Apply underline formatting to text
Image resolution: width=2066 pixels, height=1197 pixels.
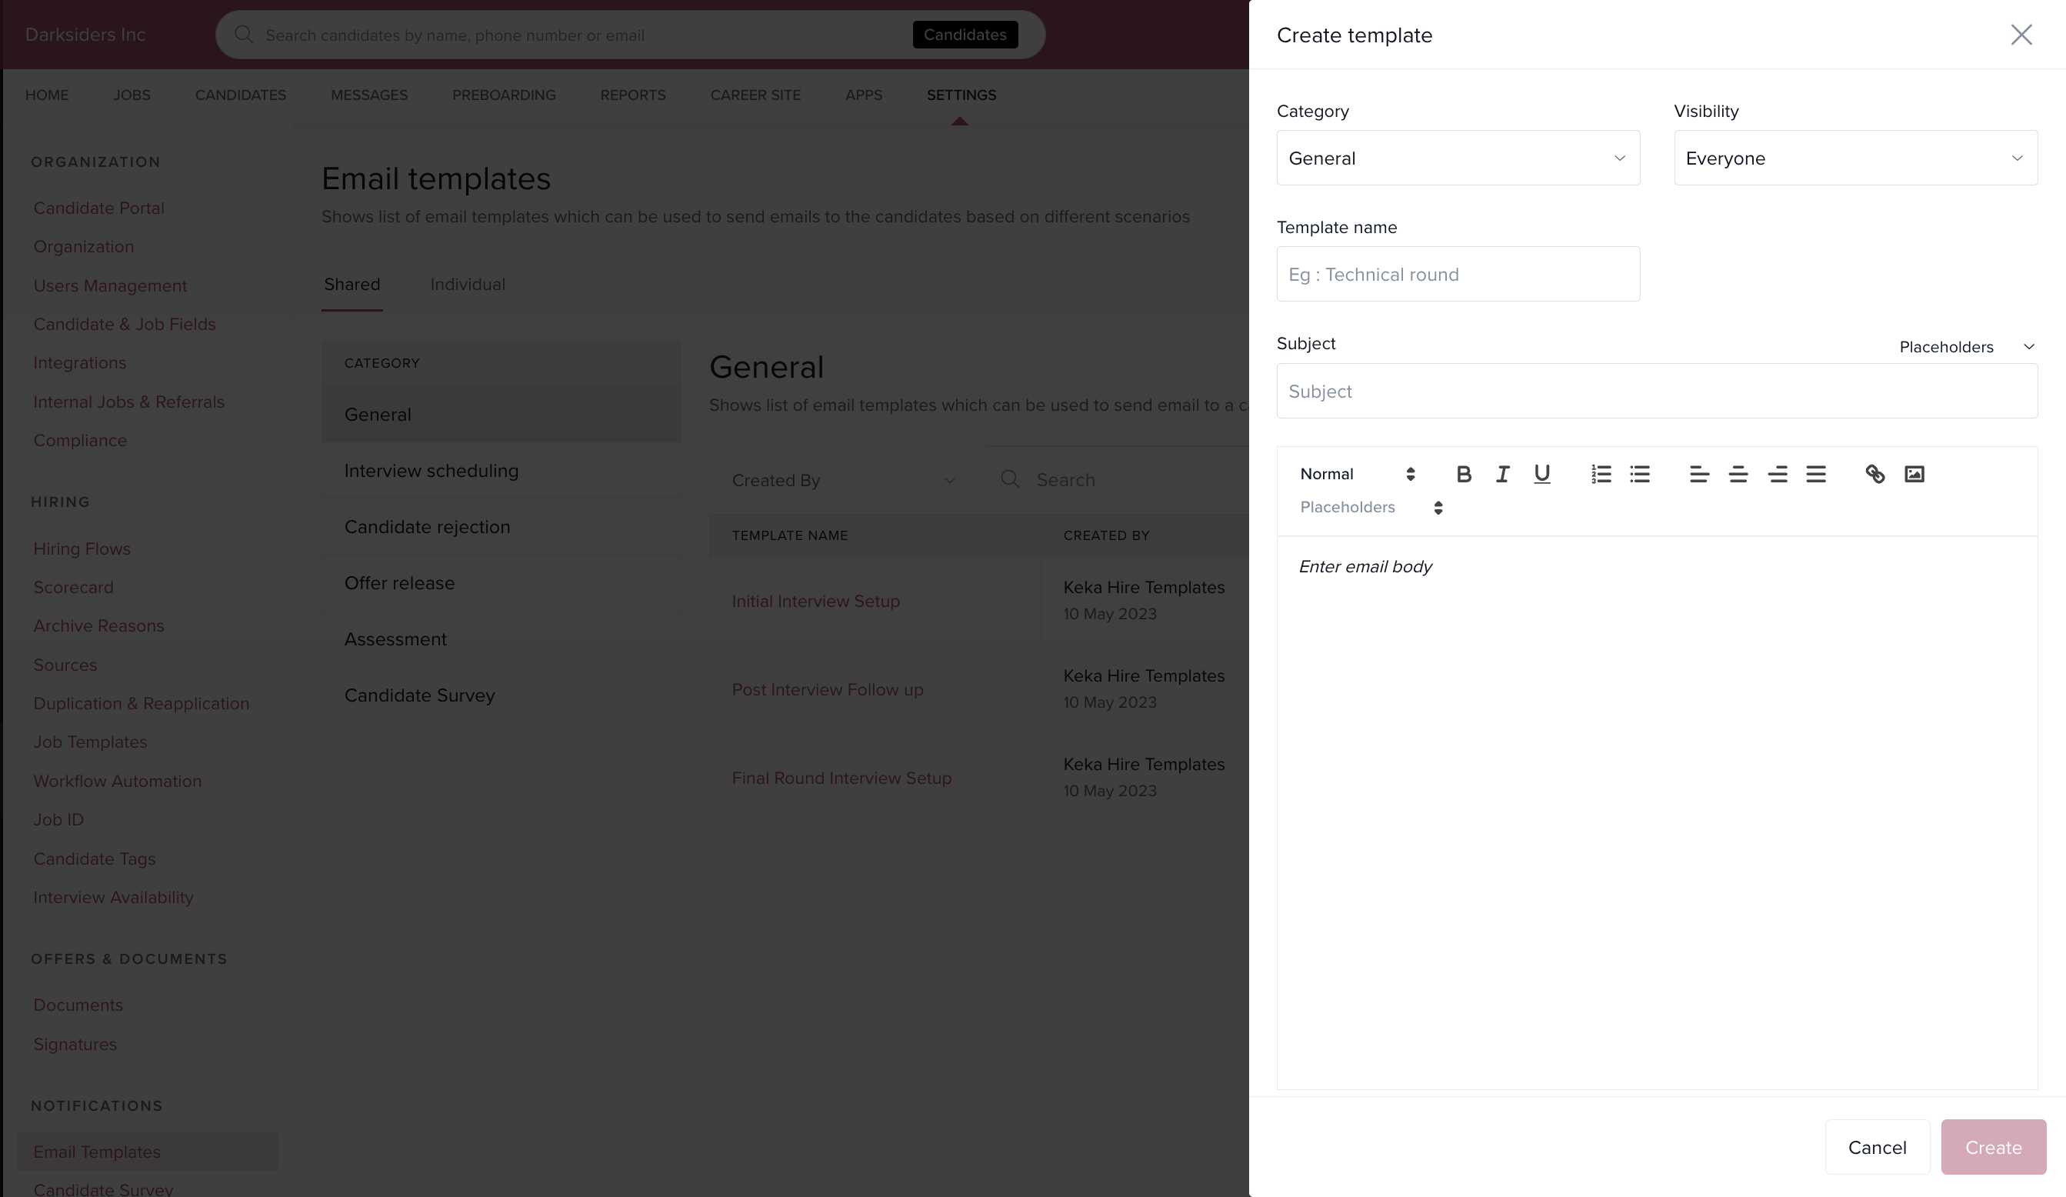click(1541, 474)
